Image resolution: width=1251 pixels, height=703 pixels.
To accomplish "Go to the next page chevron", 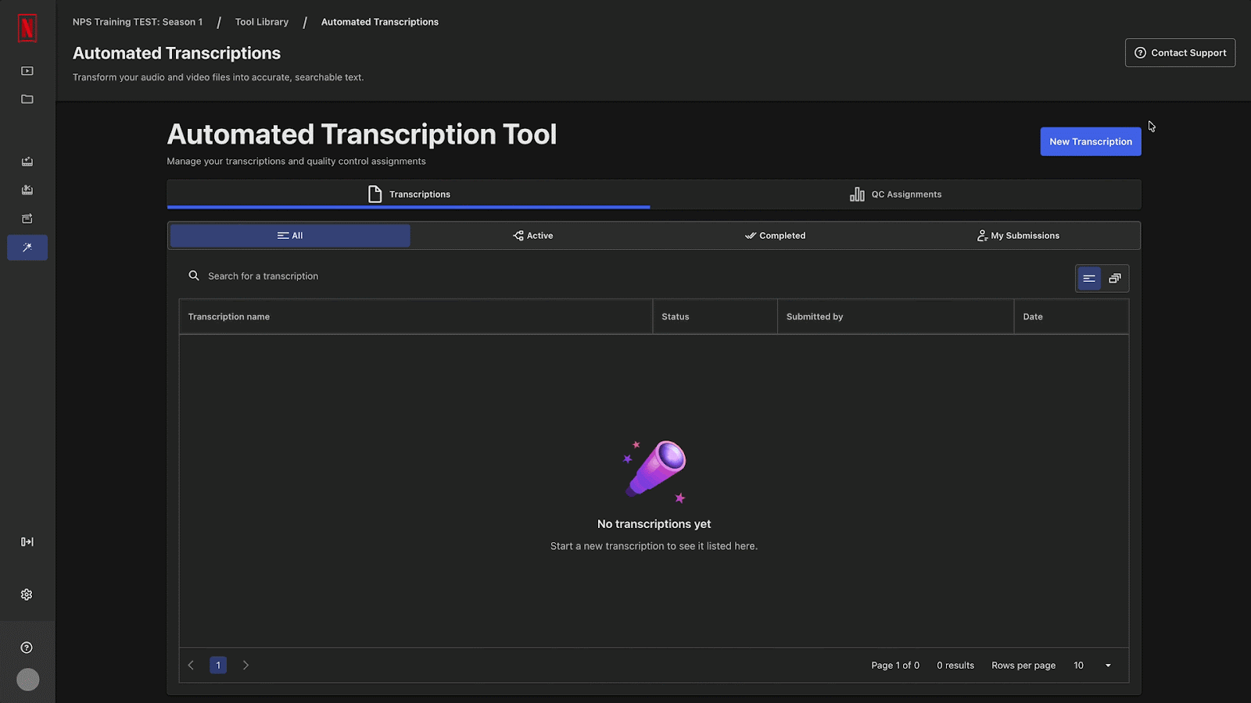I will click(246, 666).
